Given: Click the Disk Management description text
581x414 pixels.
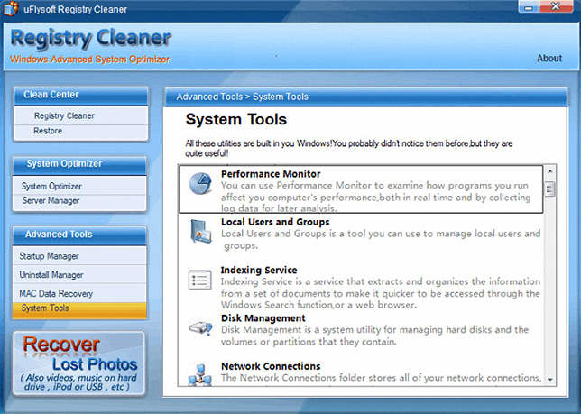Looking at the screenshot, I should coord(374,336).
